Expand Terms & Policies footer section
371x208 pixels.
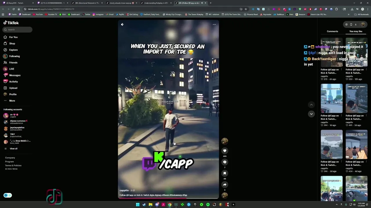(x=13, y=166)
